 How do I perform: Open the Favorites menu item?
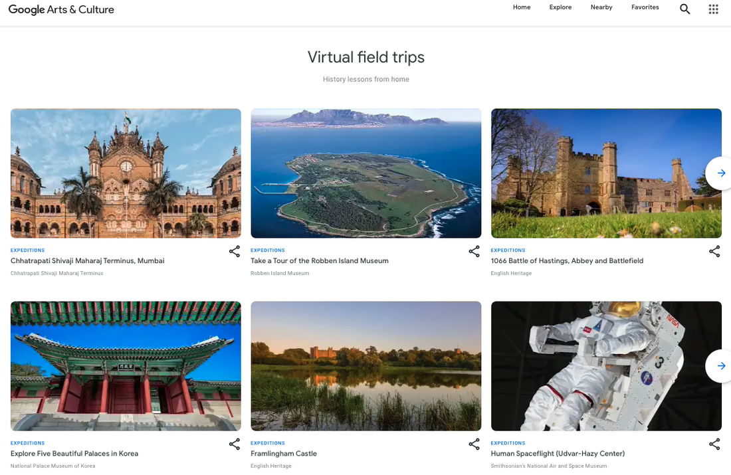(x=645, y=7)
